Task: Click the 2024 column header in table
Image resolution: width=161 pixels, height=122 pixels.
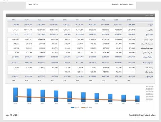Action: click(x=78, y=20)
